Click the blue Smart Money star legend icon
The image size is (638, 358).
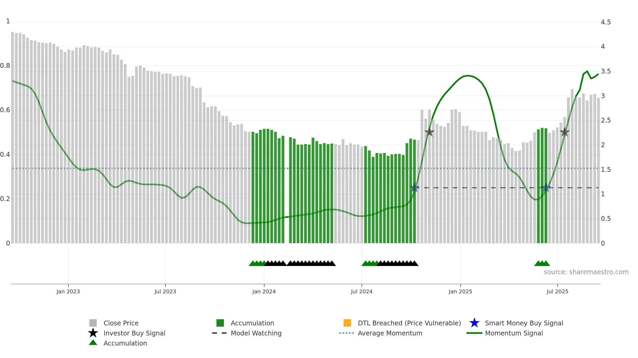click(474, 323)
